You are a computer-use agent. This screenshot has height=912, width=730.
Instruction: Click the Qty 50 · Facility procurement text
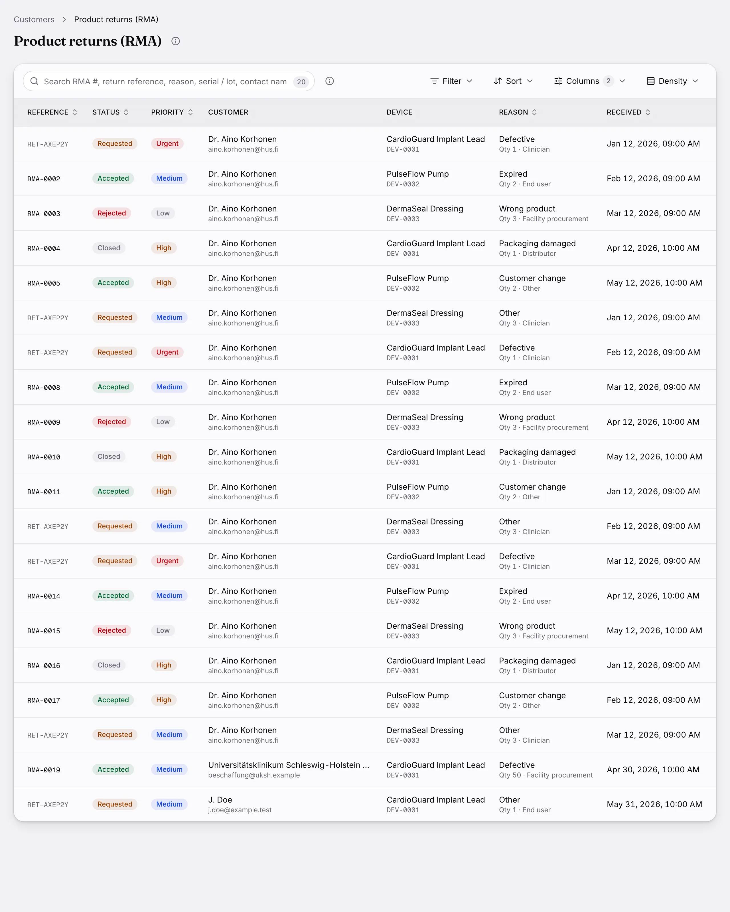(546, 775)
